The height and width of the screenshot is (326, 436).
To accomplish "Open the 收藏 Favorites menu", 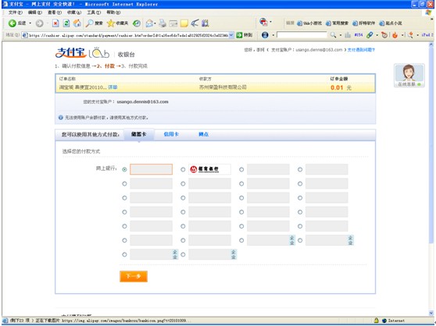I will click(74, 12).
